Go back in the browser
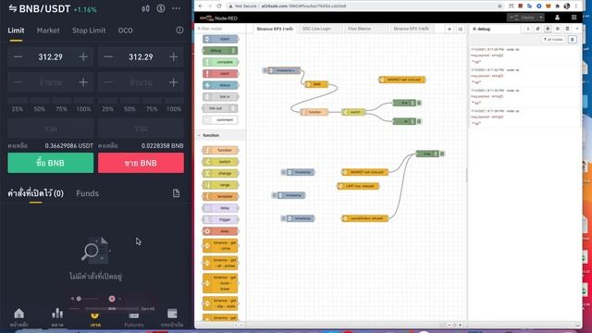 [x=201, y=6]
